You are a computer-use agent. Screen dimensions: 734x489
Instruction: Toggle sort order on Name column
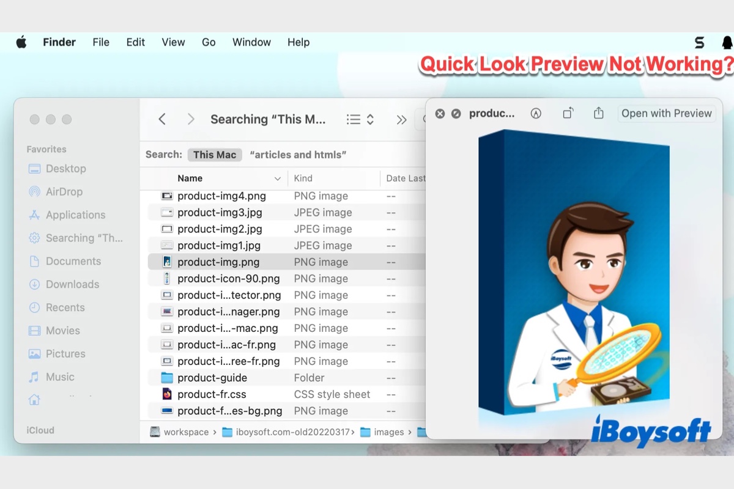[277, 178]
